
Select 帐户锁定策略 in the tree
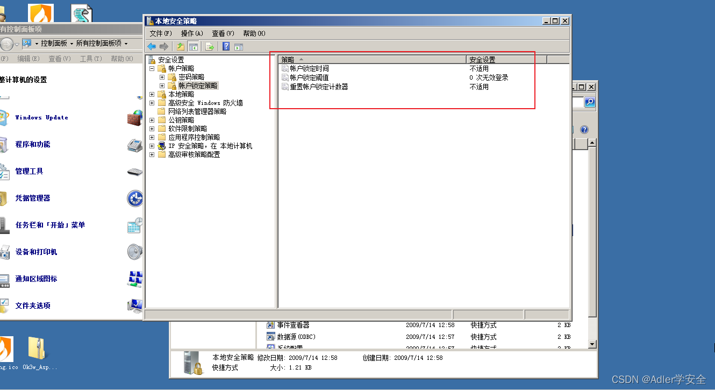(x=198, y=86)
